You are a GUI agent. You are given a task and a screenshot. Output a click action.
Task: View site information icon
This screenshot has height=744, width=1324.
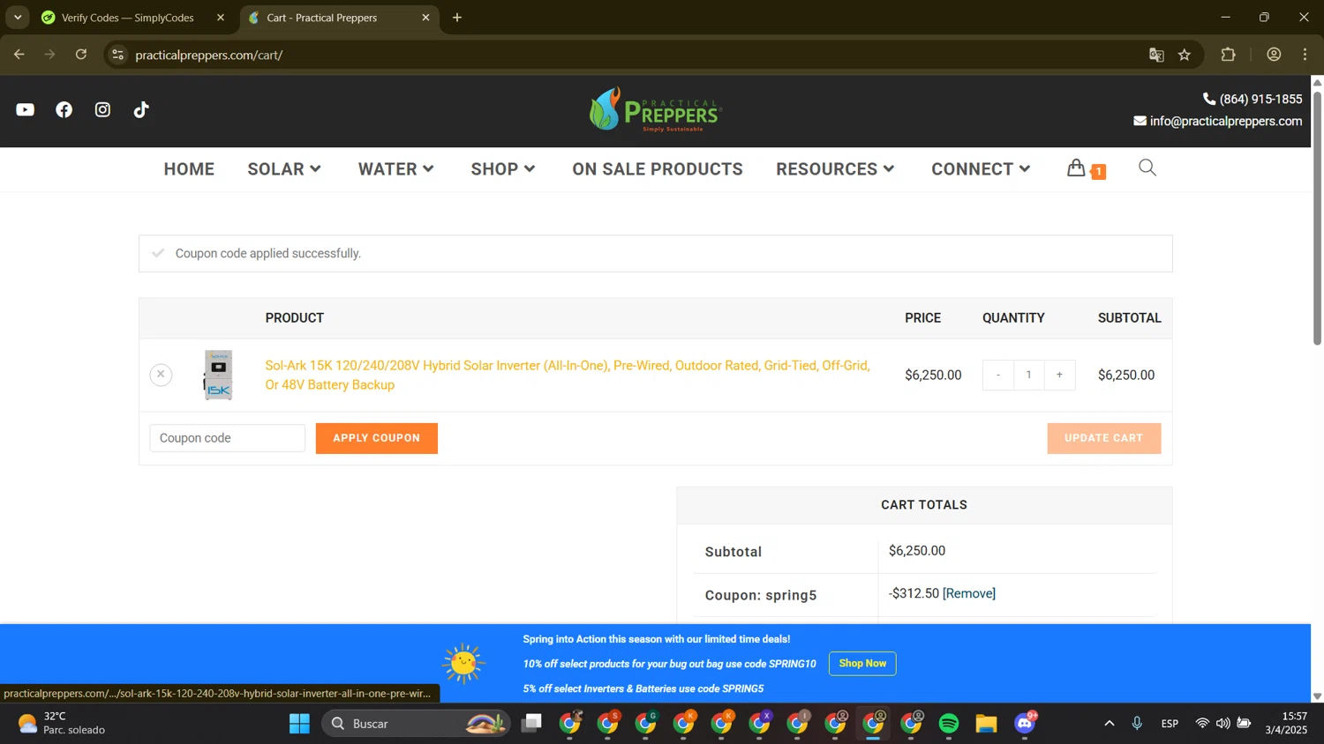coord(117,55)
